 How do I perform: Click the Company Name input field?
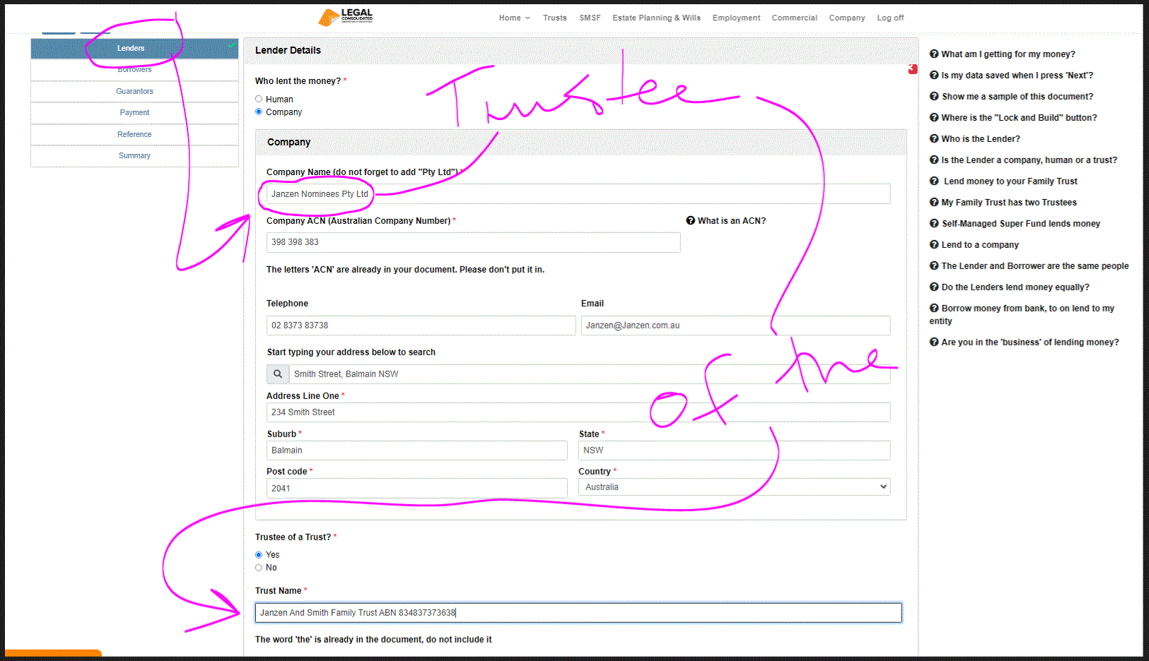pos(578,194)
